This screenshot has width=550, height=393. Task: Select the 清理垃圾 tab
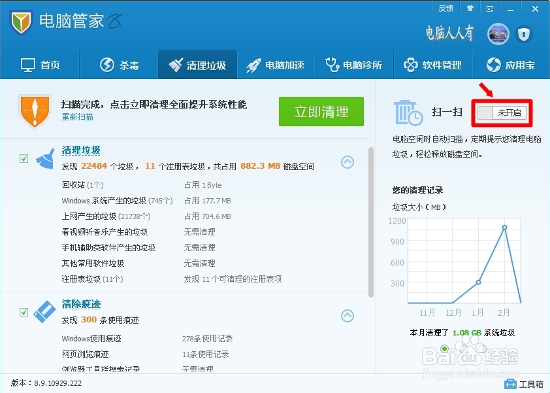point(197,65)
